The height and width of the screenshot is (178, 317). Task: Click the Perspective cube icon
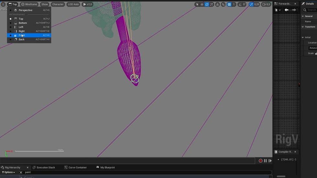16,10
